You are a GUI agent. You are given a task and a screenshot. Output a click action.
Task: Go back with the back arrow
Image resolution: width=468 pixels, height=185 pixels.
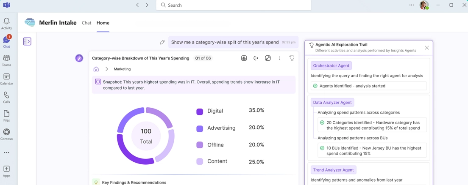137,5
